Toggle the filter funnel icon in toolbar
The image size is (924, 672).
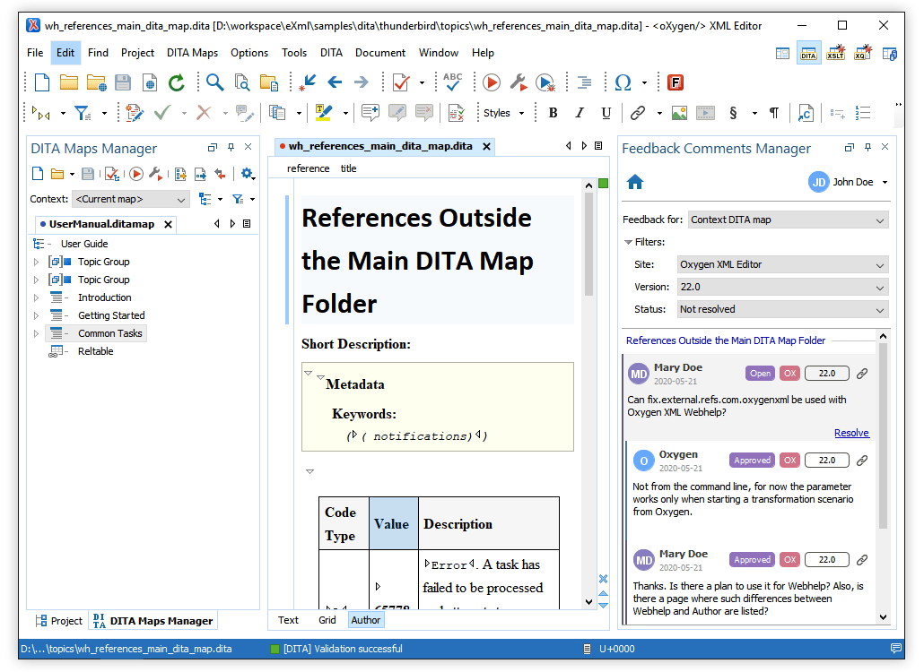point(83,113)
